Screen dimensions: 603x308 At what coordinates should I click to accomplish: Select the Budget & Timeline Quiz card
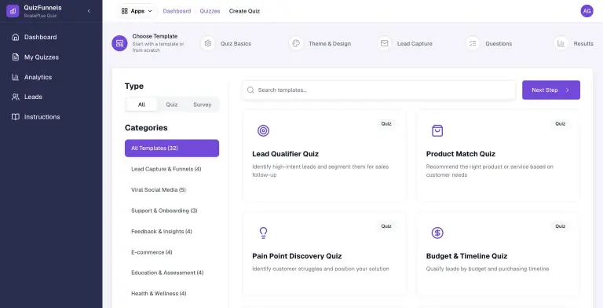499,254
